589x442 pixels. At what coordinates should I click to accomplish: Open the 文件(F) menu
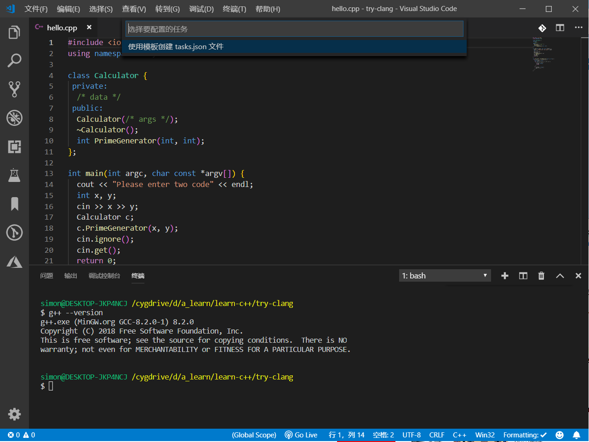click(x=36, y=9)
